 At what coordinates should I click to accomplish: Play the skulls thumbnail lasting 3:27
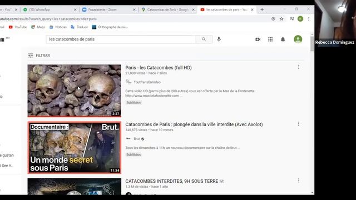click(74, 91)
